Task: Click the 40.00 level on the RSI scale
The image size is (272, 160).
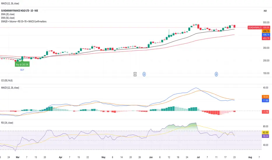Action: pos(266,145)
